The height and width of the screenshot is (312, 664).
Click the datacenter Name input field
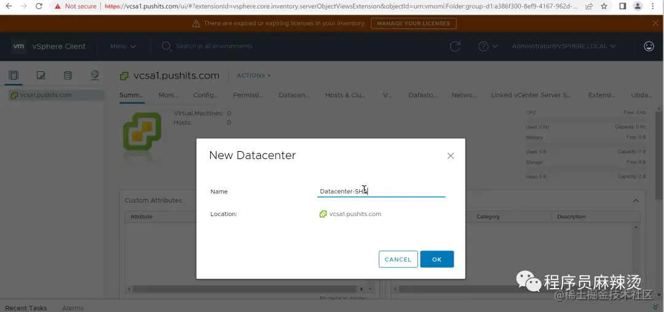(381, 192)
